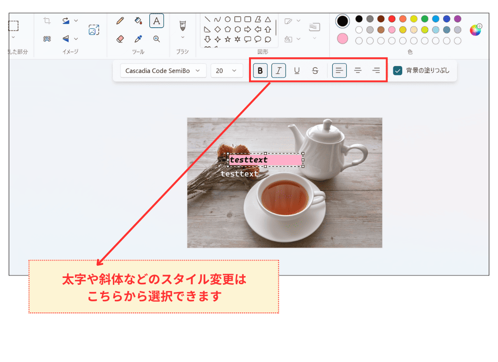Open the brush type menu
This screenshot has width=498, height=362.
[183, 37]
